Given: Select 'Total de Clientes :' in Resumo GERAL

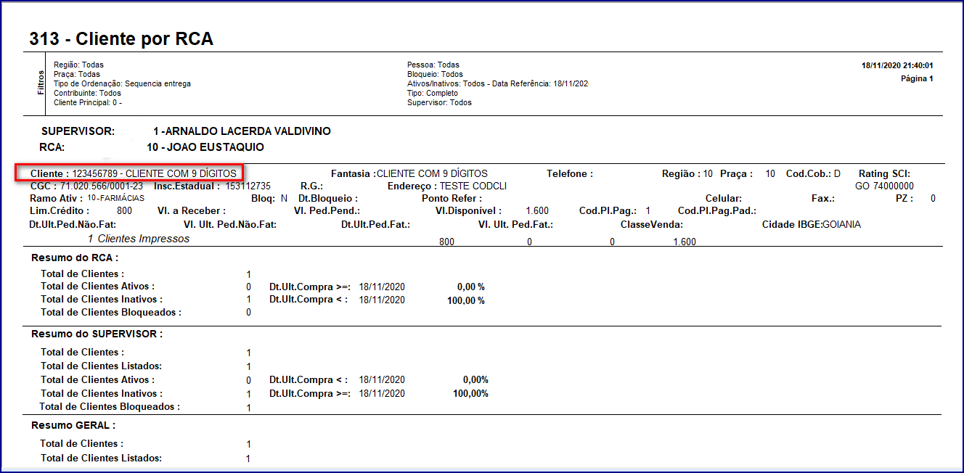Looking at the screenshot, I should tap(82, 443).
